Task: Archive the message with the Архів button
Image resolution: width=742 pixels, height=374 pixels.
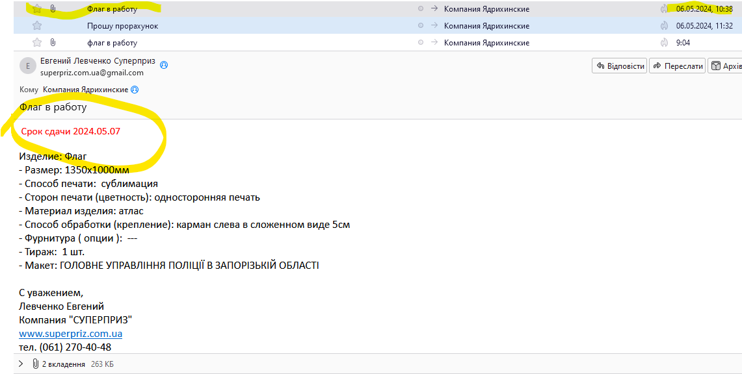Action: click(726, 66)
